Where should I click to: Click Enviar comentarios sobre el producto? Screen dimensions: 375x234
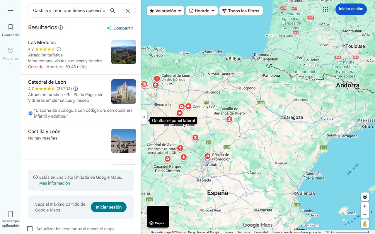(x=297, y=232)
